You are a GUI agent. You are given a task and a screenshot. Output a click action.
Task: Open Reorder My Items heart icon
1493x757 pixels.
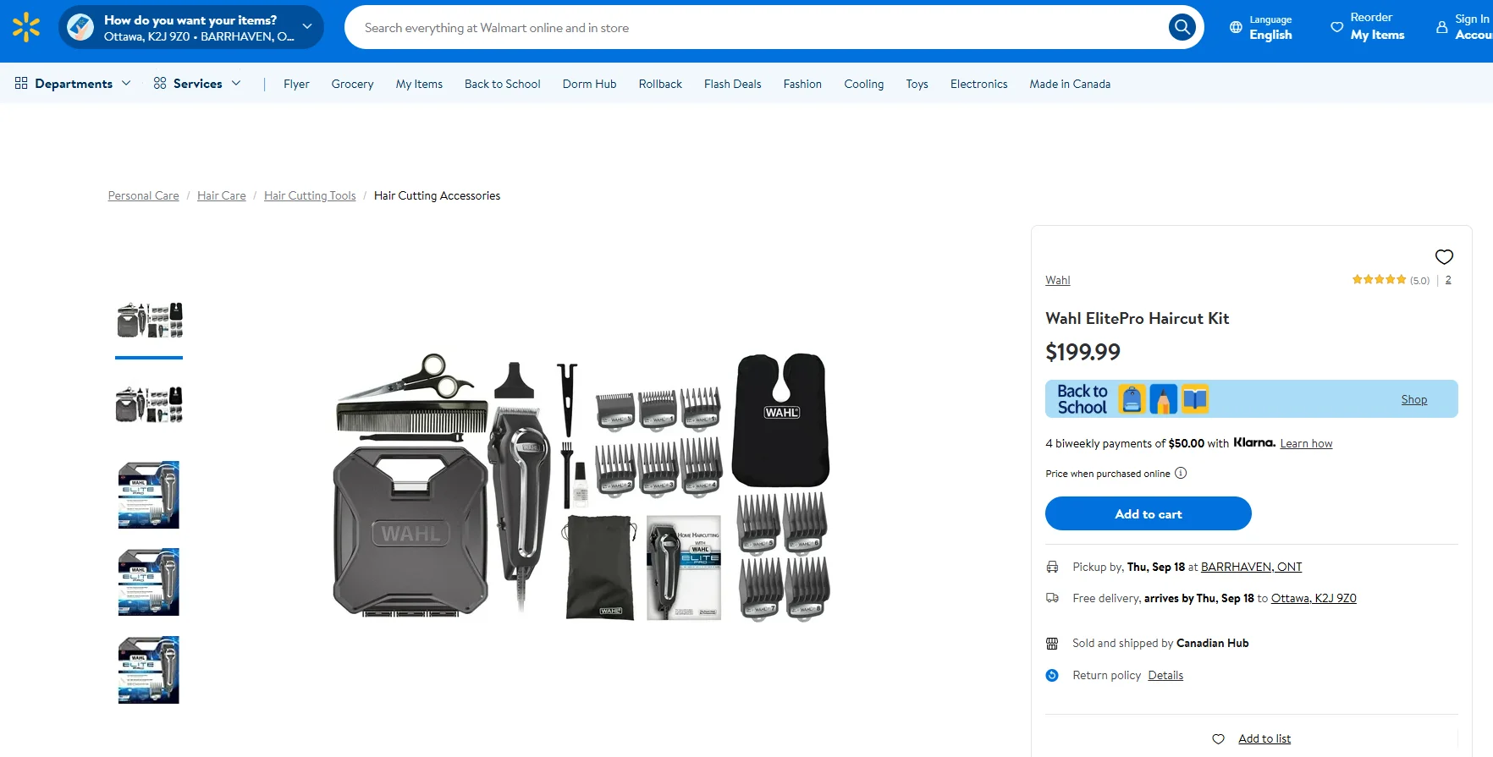tap(1336, 27)
